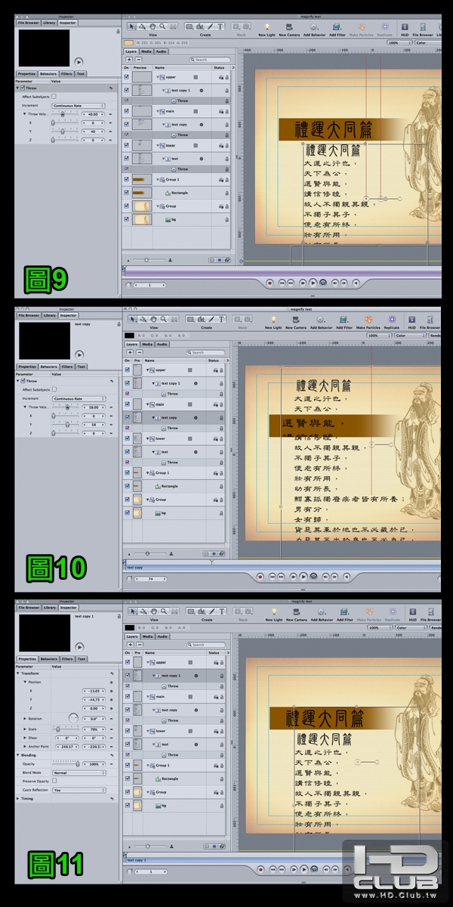Adjust Scale slider in figure 11 Inspector
The width and height of the screenshot is (453, 907).
pyautogui.click(x=66, y=729)
